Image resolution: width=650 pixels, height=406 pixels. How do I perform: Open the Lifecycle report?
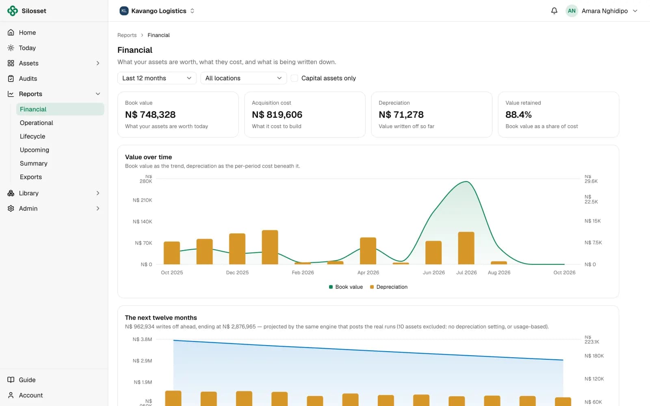[x=60, y=136]
